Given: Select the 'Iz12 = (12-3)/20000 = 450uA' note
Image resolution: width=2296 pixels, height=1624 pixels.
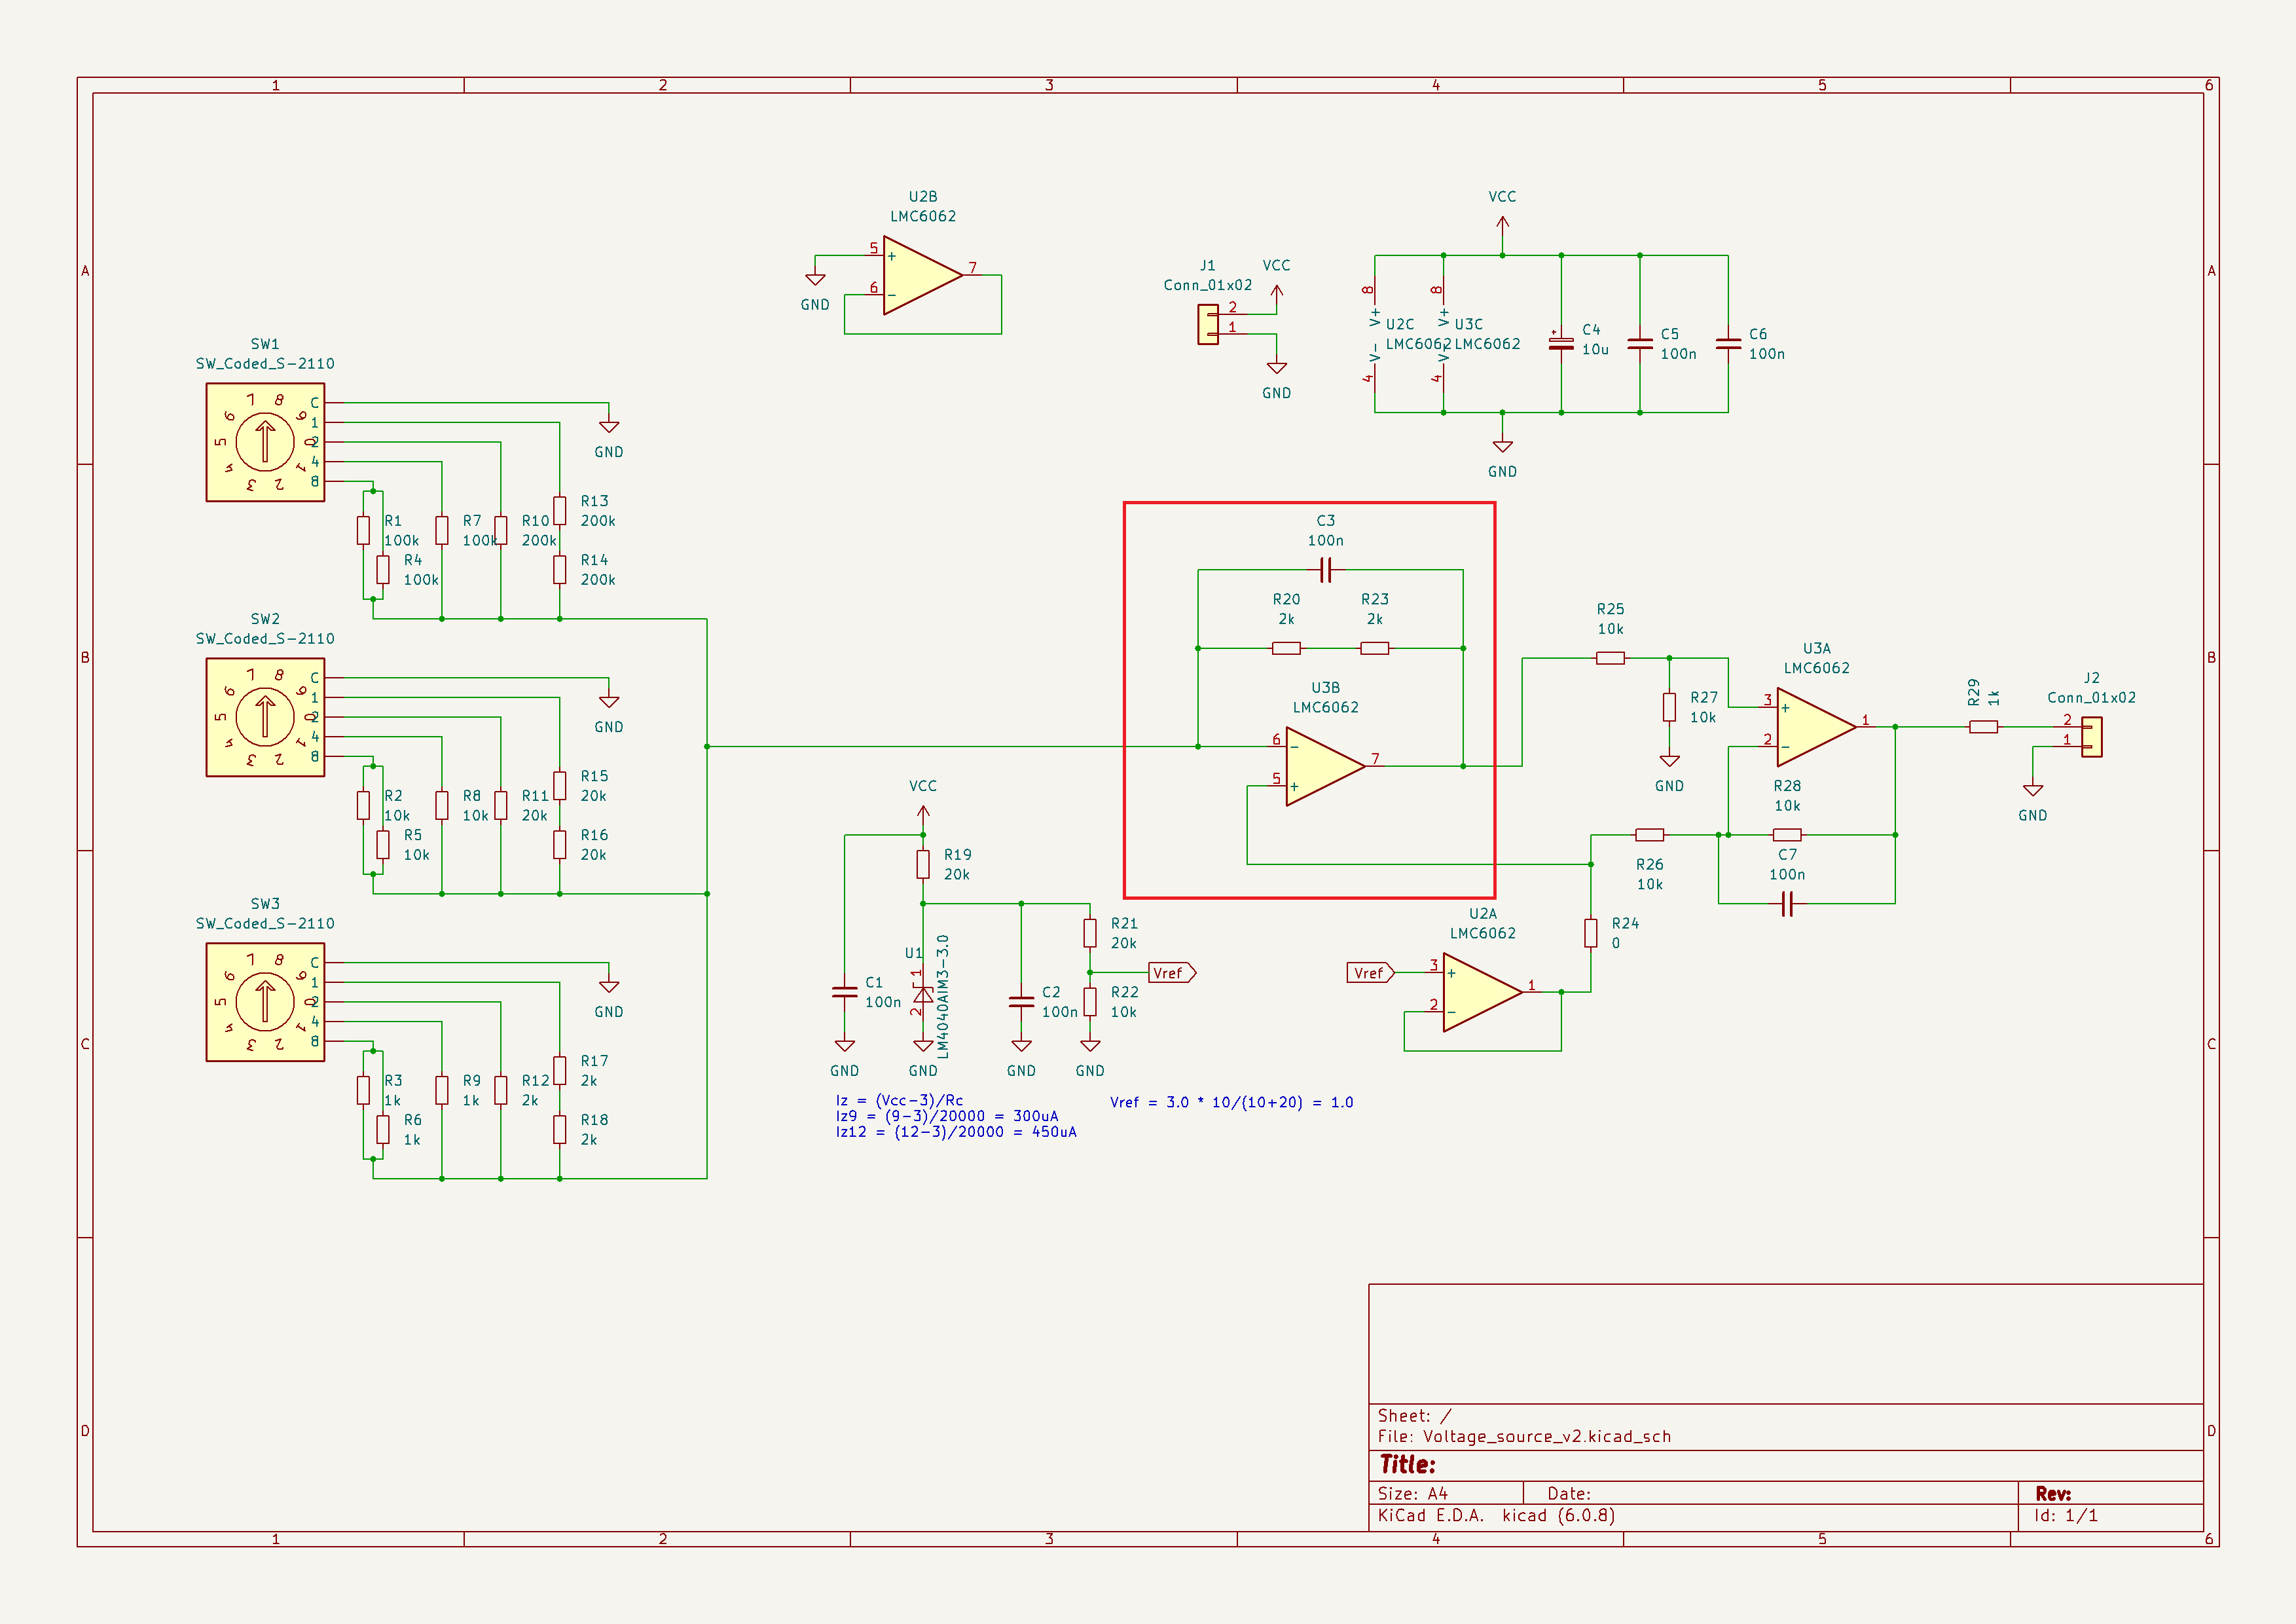Looking at the screenshot, I should [x=956, y=1132].
